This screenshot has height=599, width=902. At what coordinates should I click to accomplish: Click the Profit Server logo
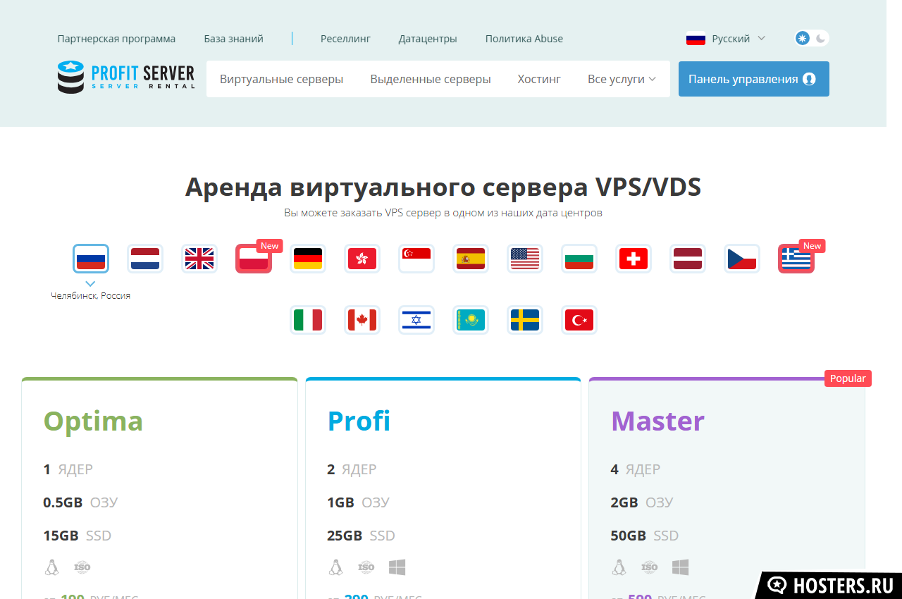coord(126,78)
